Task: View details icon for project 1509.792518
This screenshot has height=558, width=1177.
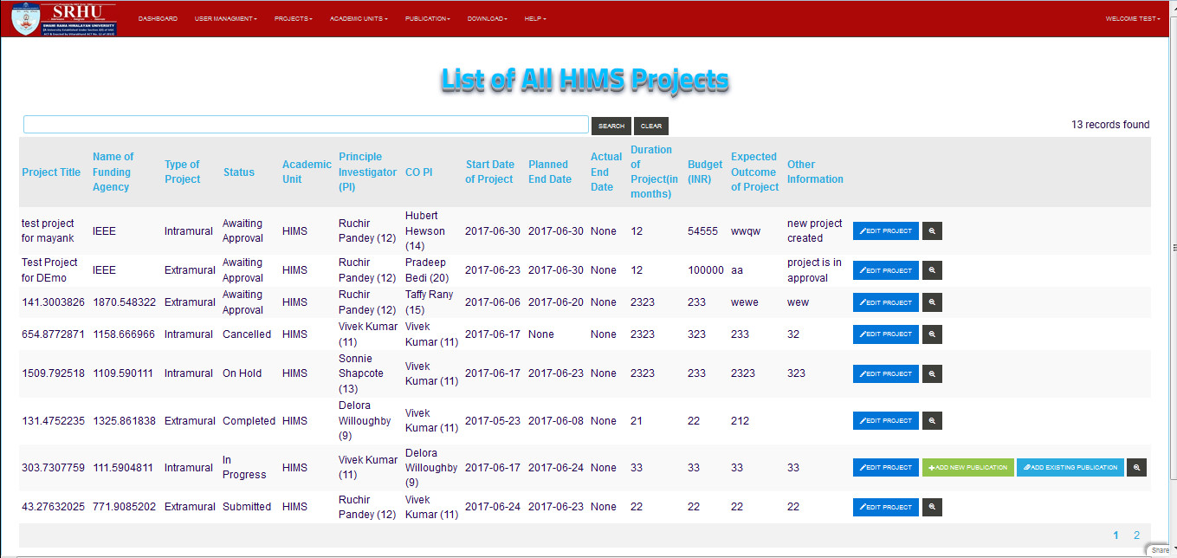Action: coord(932,373)
